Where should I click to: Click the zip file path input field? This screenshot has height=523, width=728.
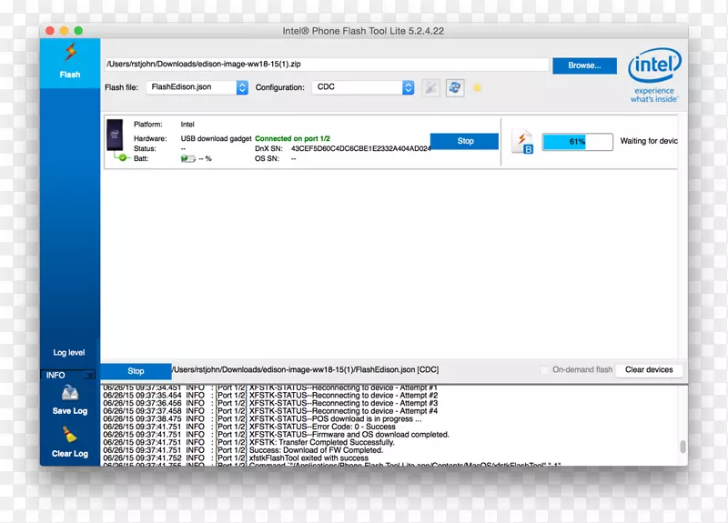[327, 64]
